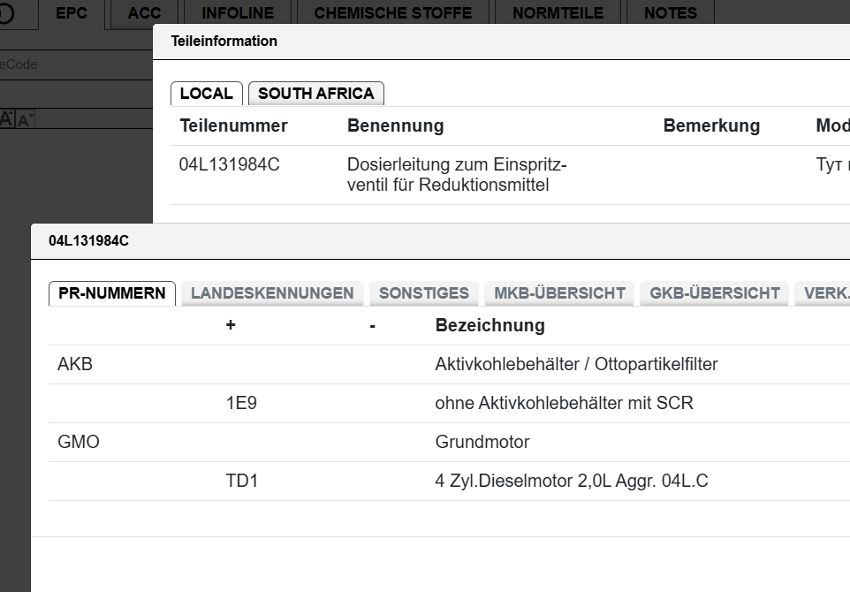Decrease font size with smaller A icon

pyautogui.click(x=25, y=120)
